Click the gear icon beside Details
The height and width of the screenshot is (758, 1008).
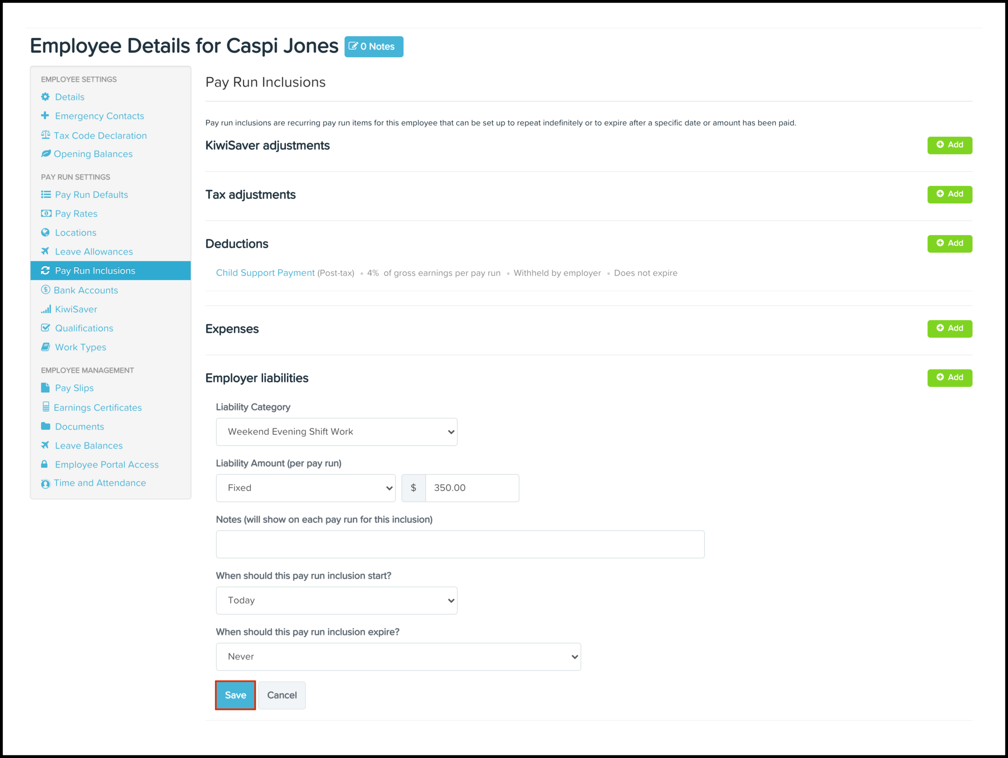click(x=45, y=97)
